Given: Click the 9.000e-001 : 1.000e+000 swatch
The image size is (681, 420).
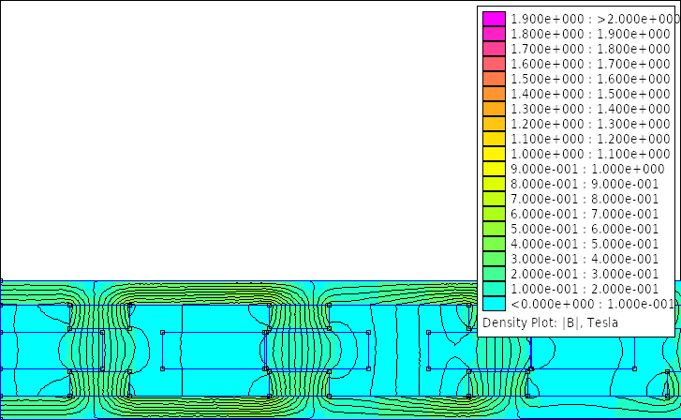Looking at the screenshot, I should [x=494, y=169].
